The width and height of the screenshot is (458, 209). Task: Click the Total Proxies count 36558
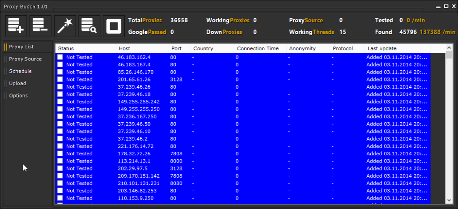coord(179,21)
